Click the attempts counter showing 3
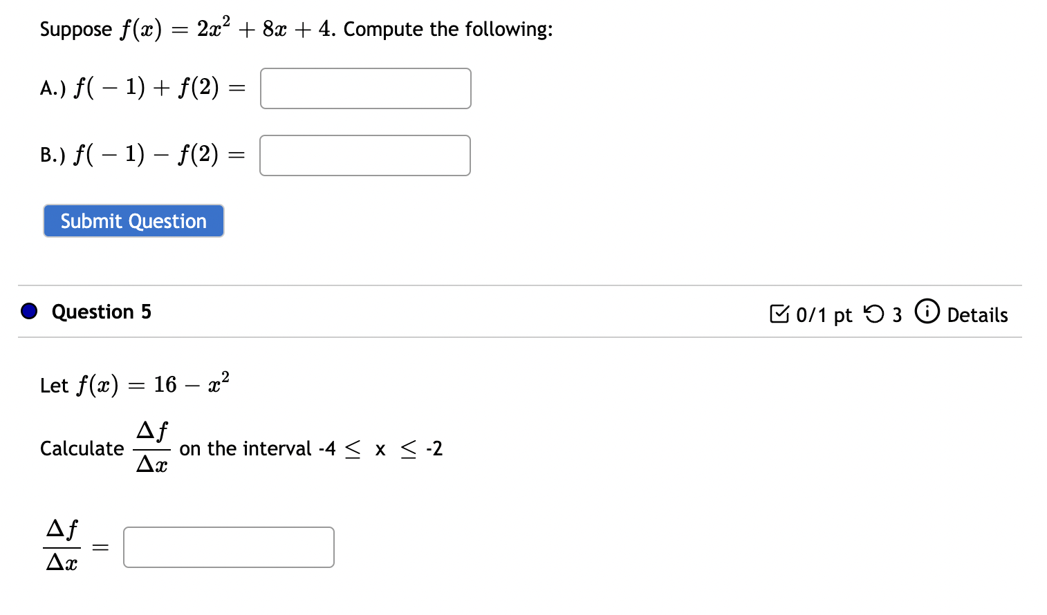The width and height of the screenshot is (1047, 615). [897, 314]
